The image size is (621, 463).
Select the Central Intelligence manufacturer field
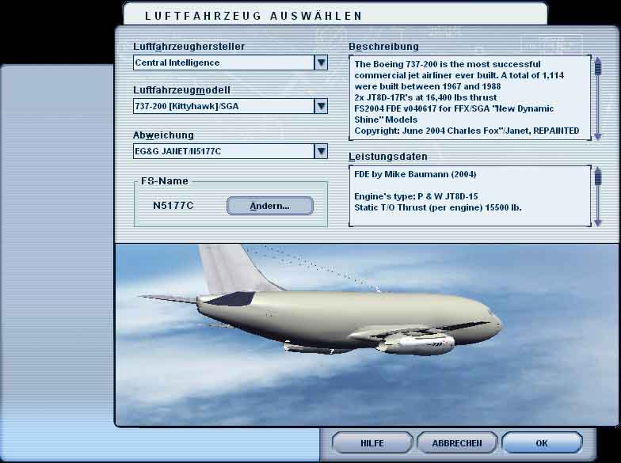224,63
